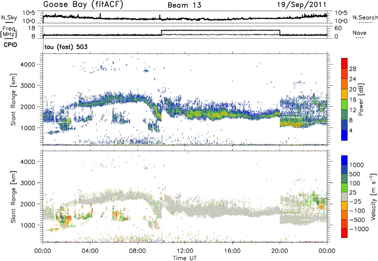Click the "Beam 13" header label
Image resolution: width=378 pixels, height=261 pixels.
point(184,5)
